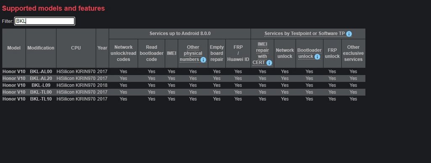Click the Read bootloader code header
This screenshot has width=431, height=163.
pyautogui.click(x=152, y=53)
